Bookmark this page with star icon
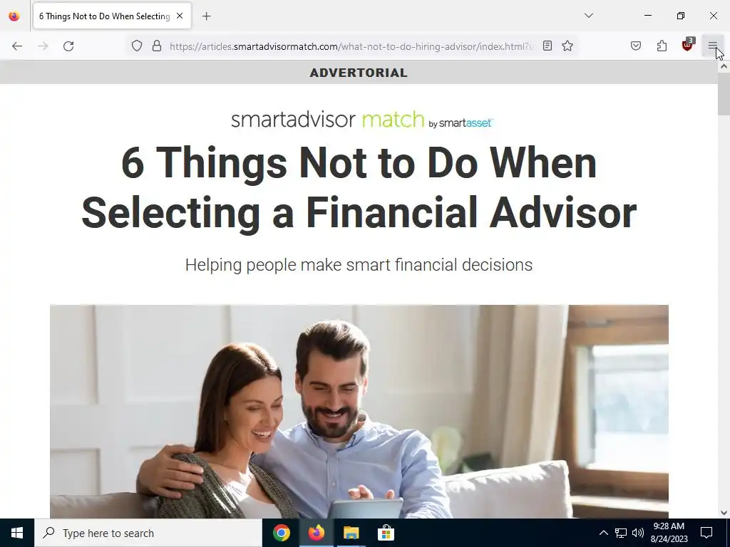 click(x=567, y=46)
